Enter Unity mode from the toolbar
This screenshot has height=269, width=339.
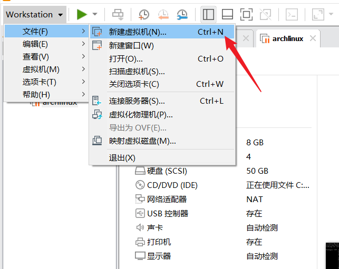(x=265, y=14)
